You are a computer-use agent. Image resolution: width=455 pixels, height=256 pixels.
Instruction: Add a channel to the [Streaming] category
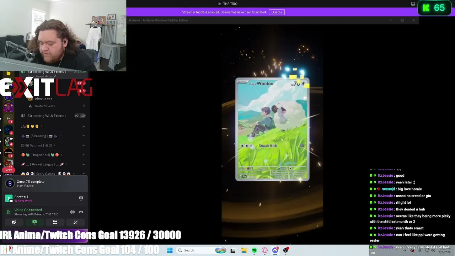pos(84,136)
